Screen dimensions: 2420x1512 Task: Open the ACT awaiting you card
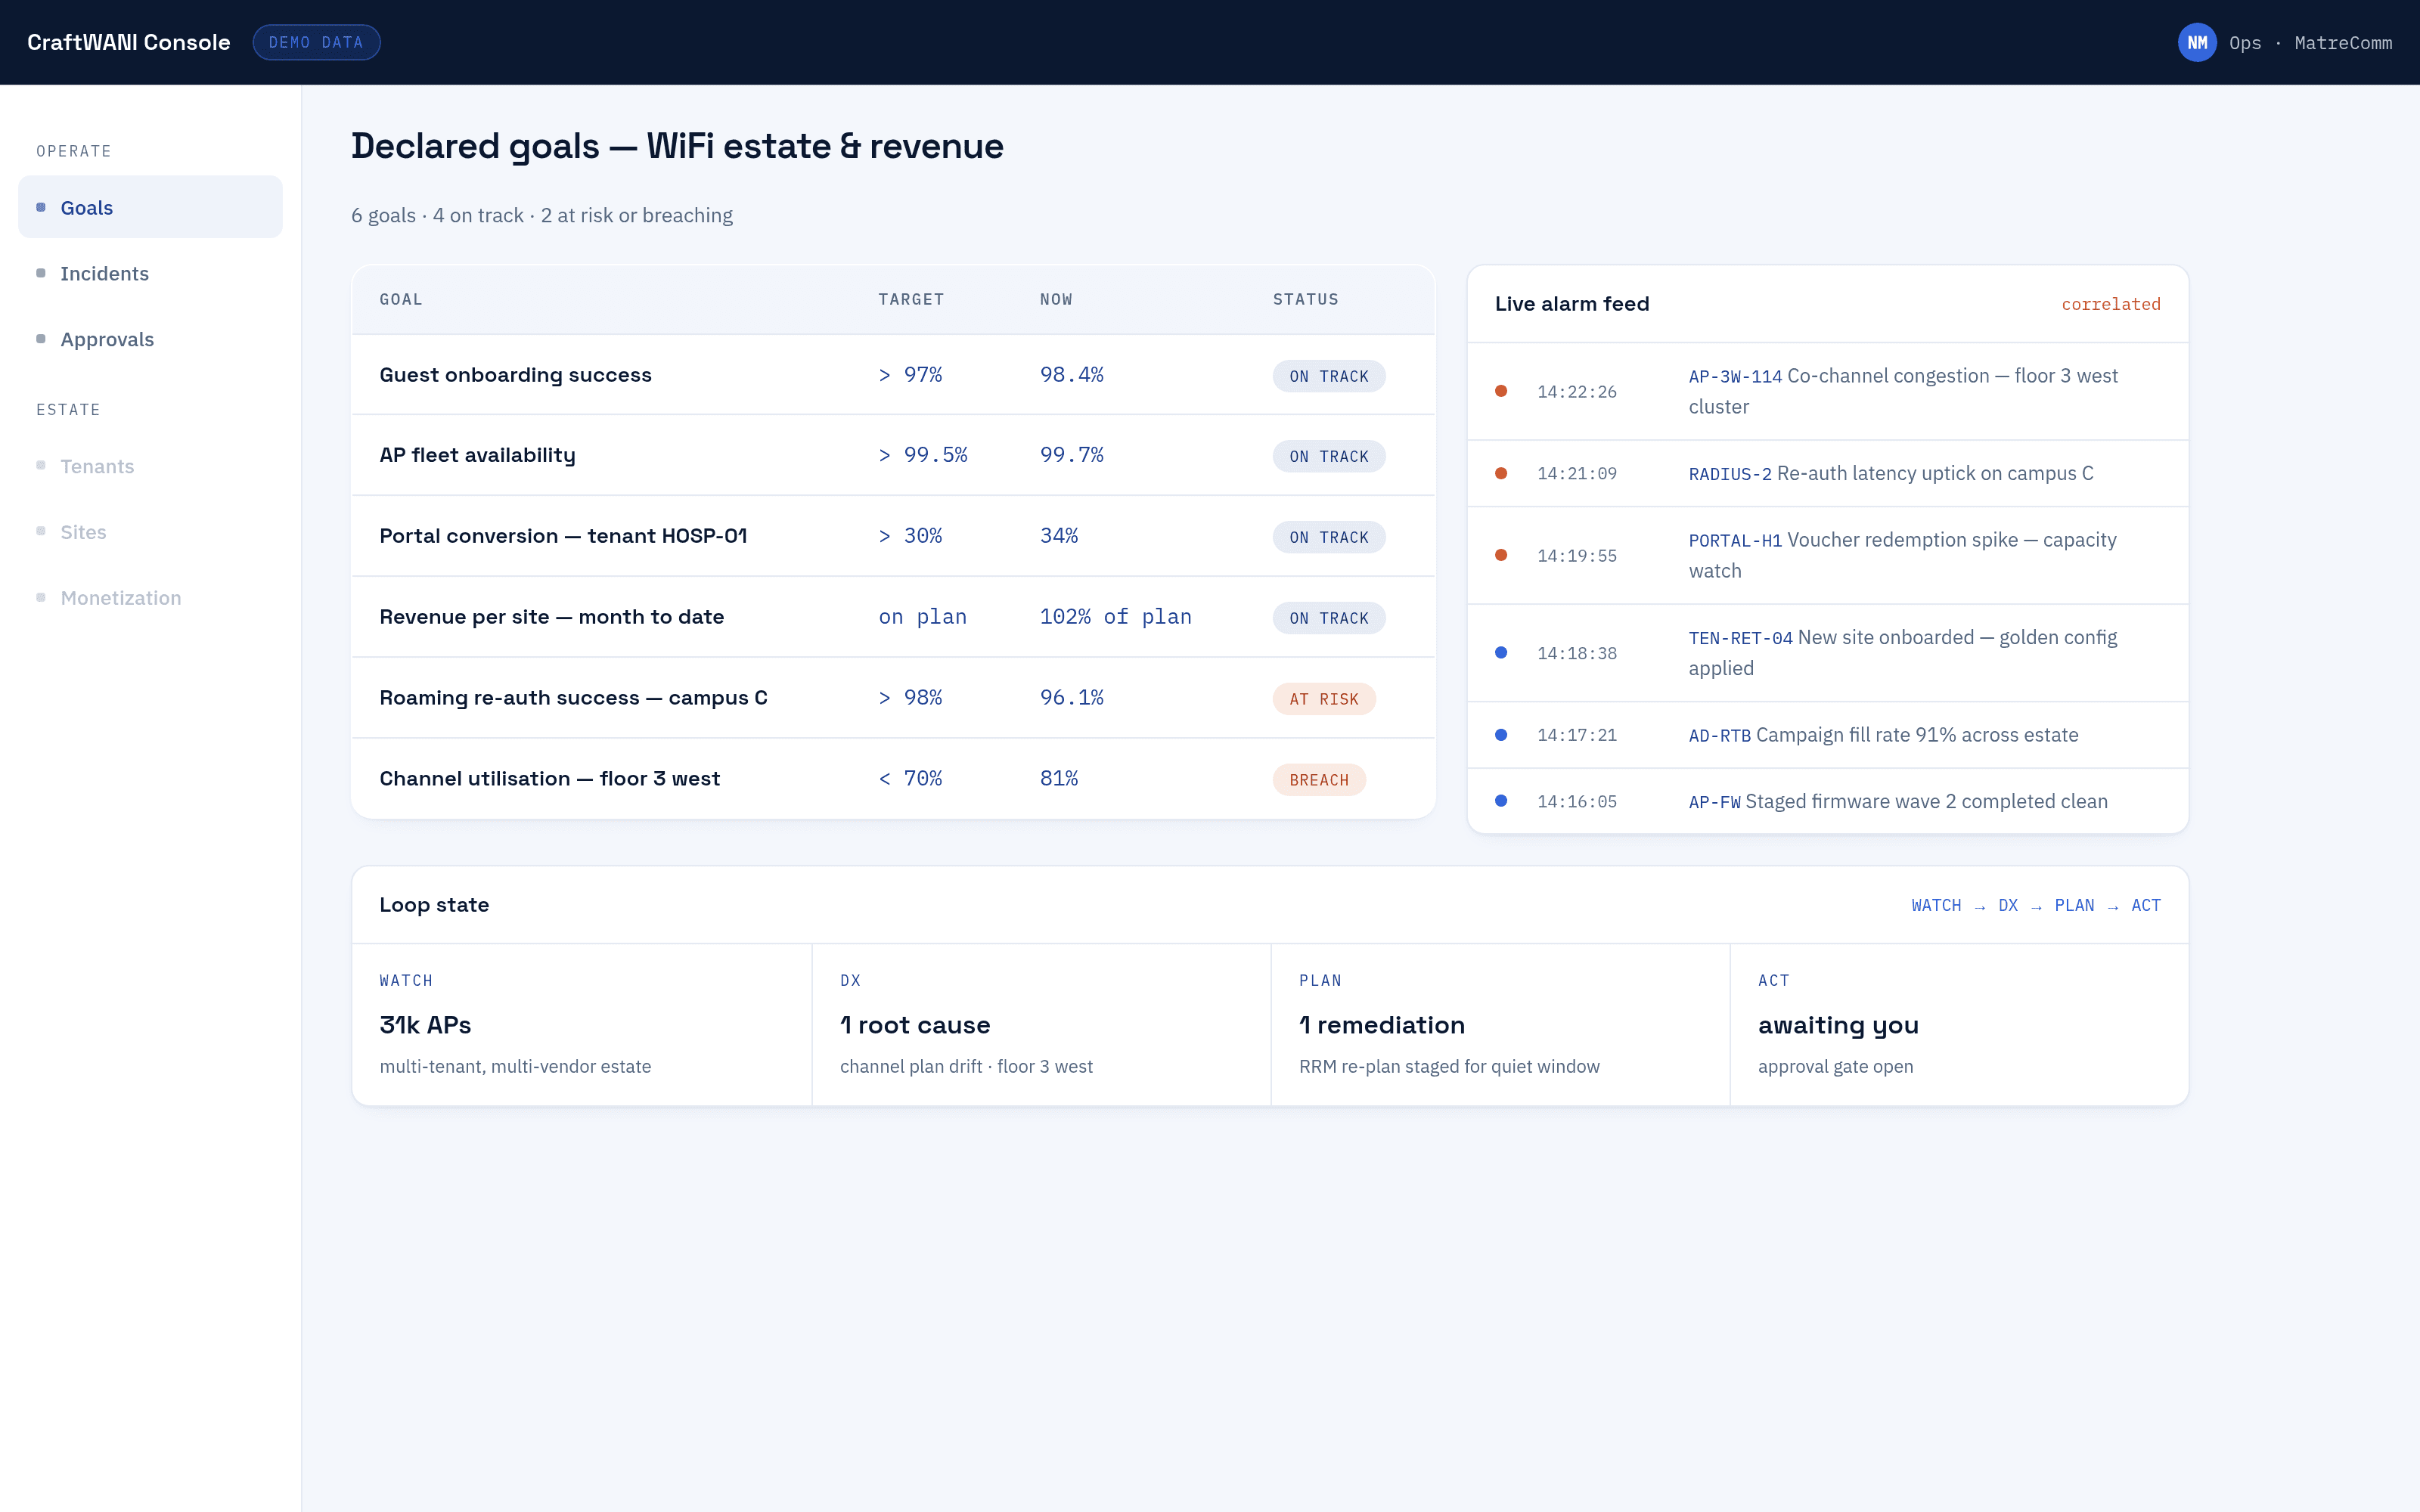(x=1959, y=1025)
